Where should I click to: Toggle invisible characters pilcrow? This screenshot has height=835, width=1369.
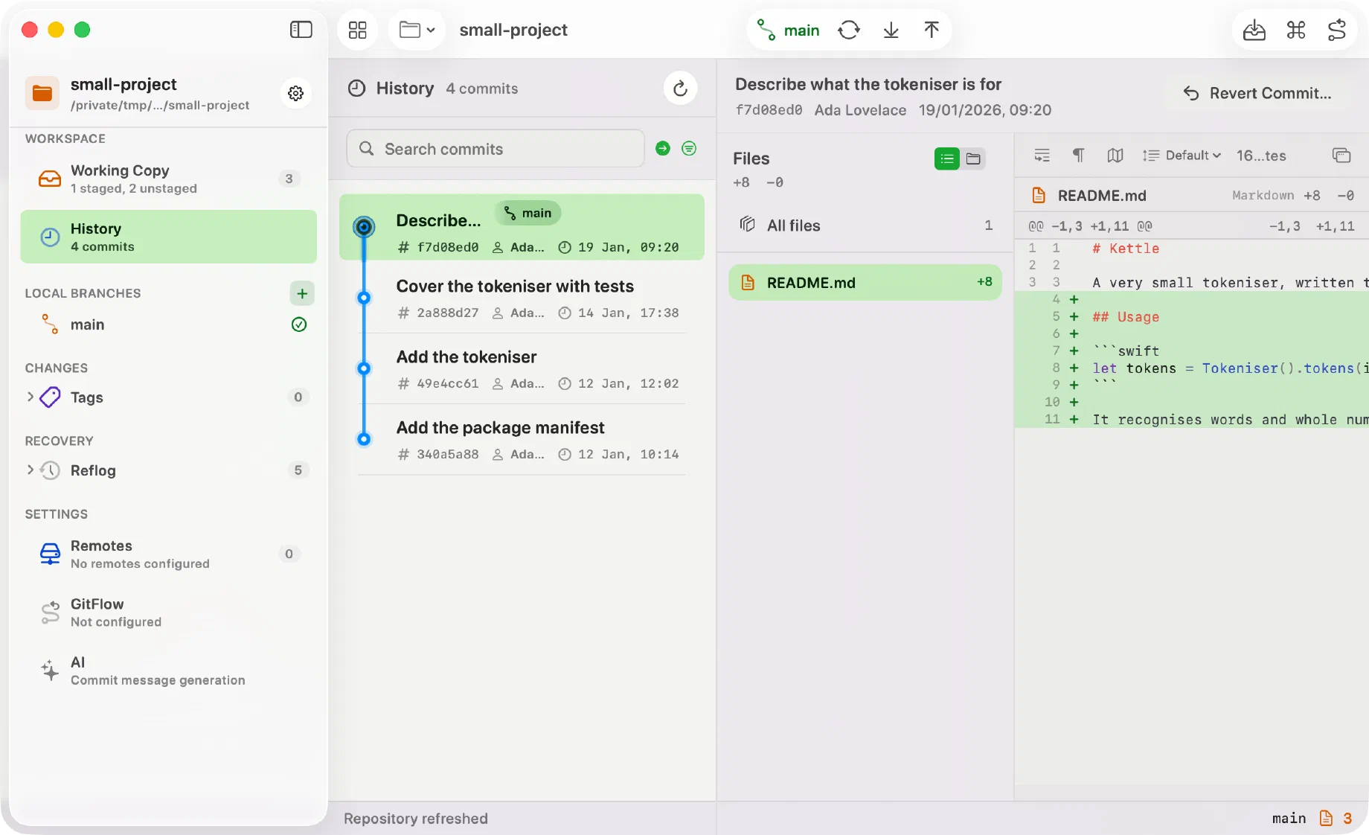click(x=1078, y=156)
